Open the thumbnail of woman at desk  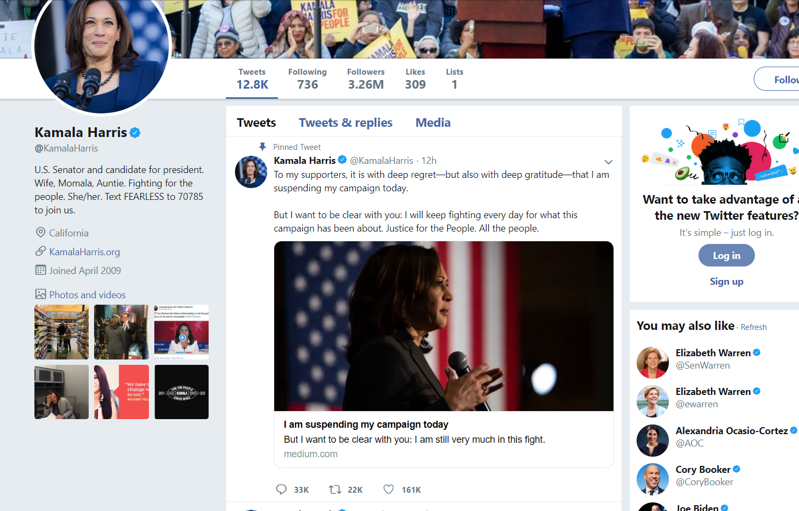point(61,392)
